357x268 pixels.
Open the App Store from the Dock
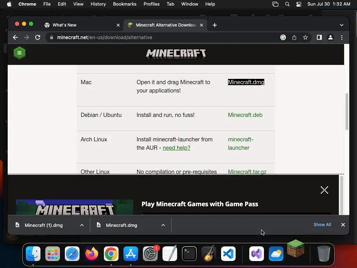click(131, 254)
